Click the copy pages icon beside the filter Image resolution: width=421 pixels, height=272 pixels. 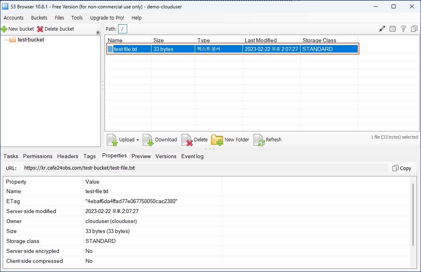[x=414, y=29]
